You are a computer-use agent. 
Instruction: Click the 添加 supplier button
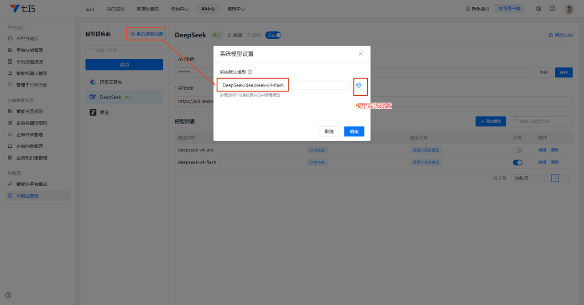[x=124, y=65]
